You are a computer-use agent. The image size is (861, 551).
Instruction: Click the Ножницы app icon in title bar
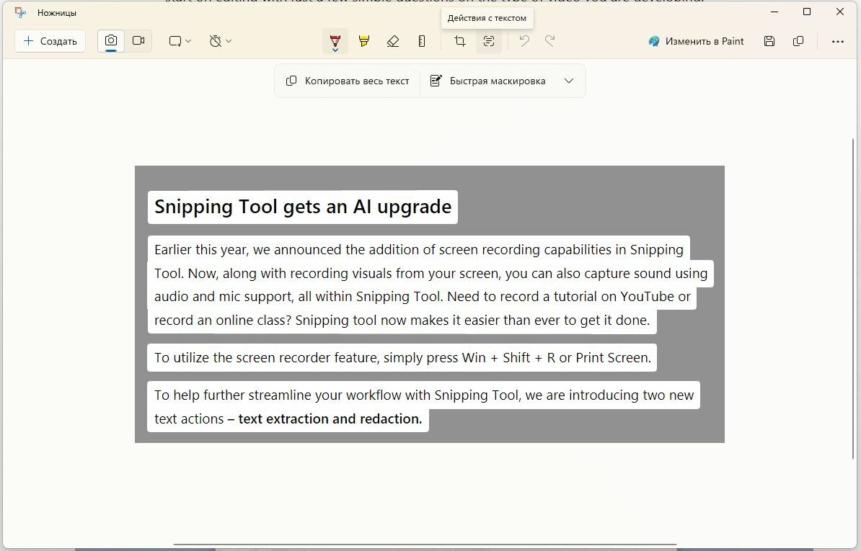20,12
